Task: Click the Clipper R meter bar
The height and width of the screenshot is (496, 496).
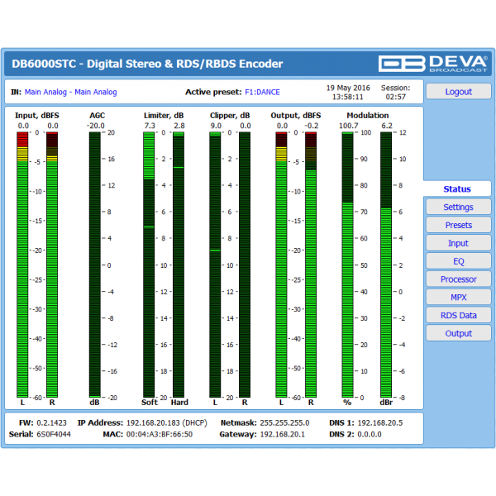Action: (245, 265)
